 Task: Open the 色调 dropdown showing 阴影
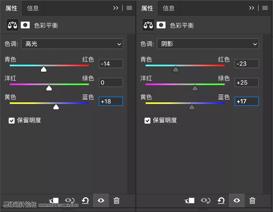pyautogui.click(x=207, y=44)
